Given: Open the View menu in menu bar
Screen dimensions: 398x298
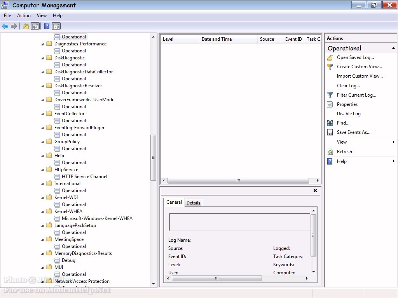Looking at the screenshot, I should (42, 16).
